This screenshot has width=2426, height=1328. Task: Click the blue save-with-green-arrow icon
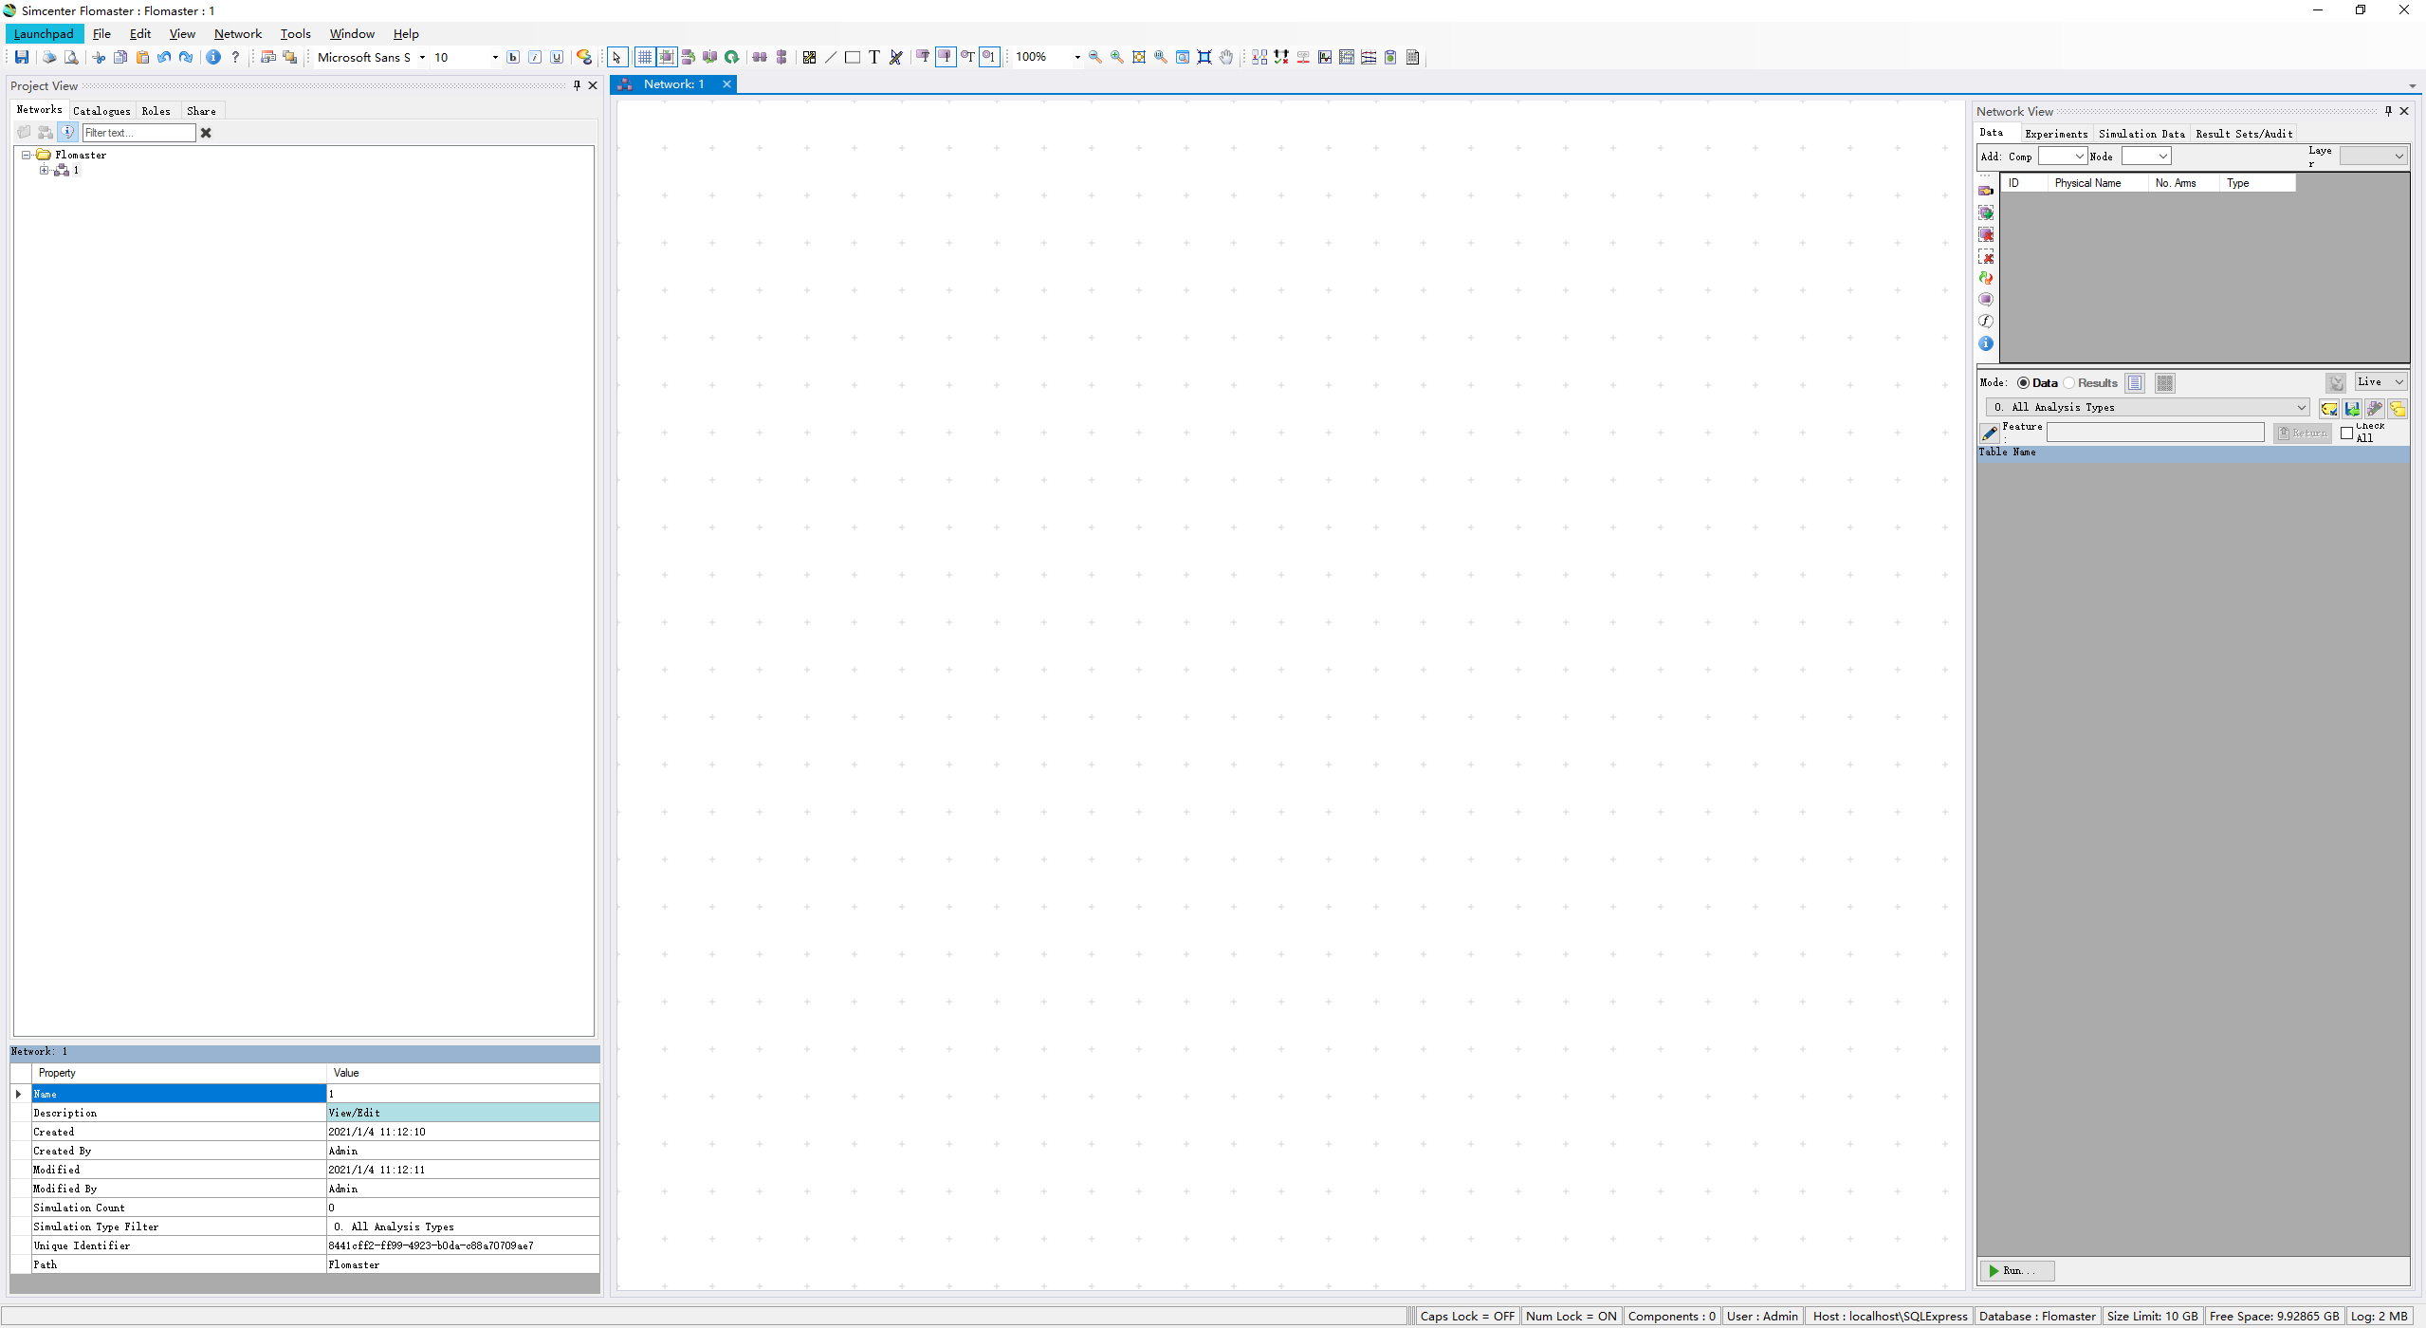[2352, 409]
